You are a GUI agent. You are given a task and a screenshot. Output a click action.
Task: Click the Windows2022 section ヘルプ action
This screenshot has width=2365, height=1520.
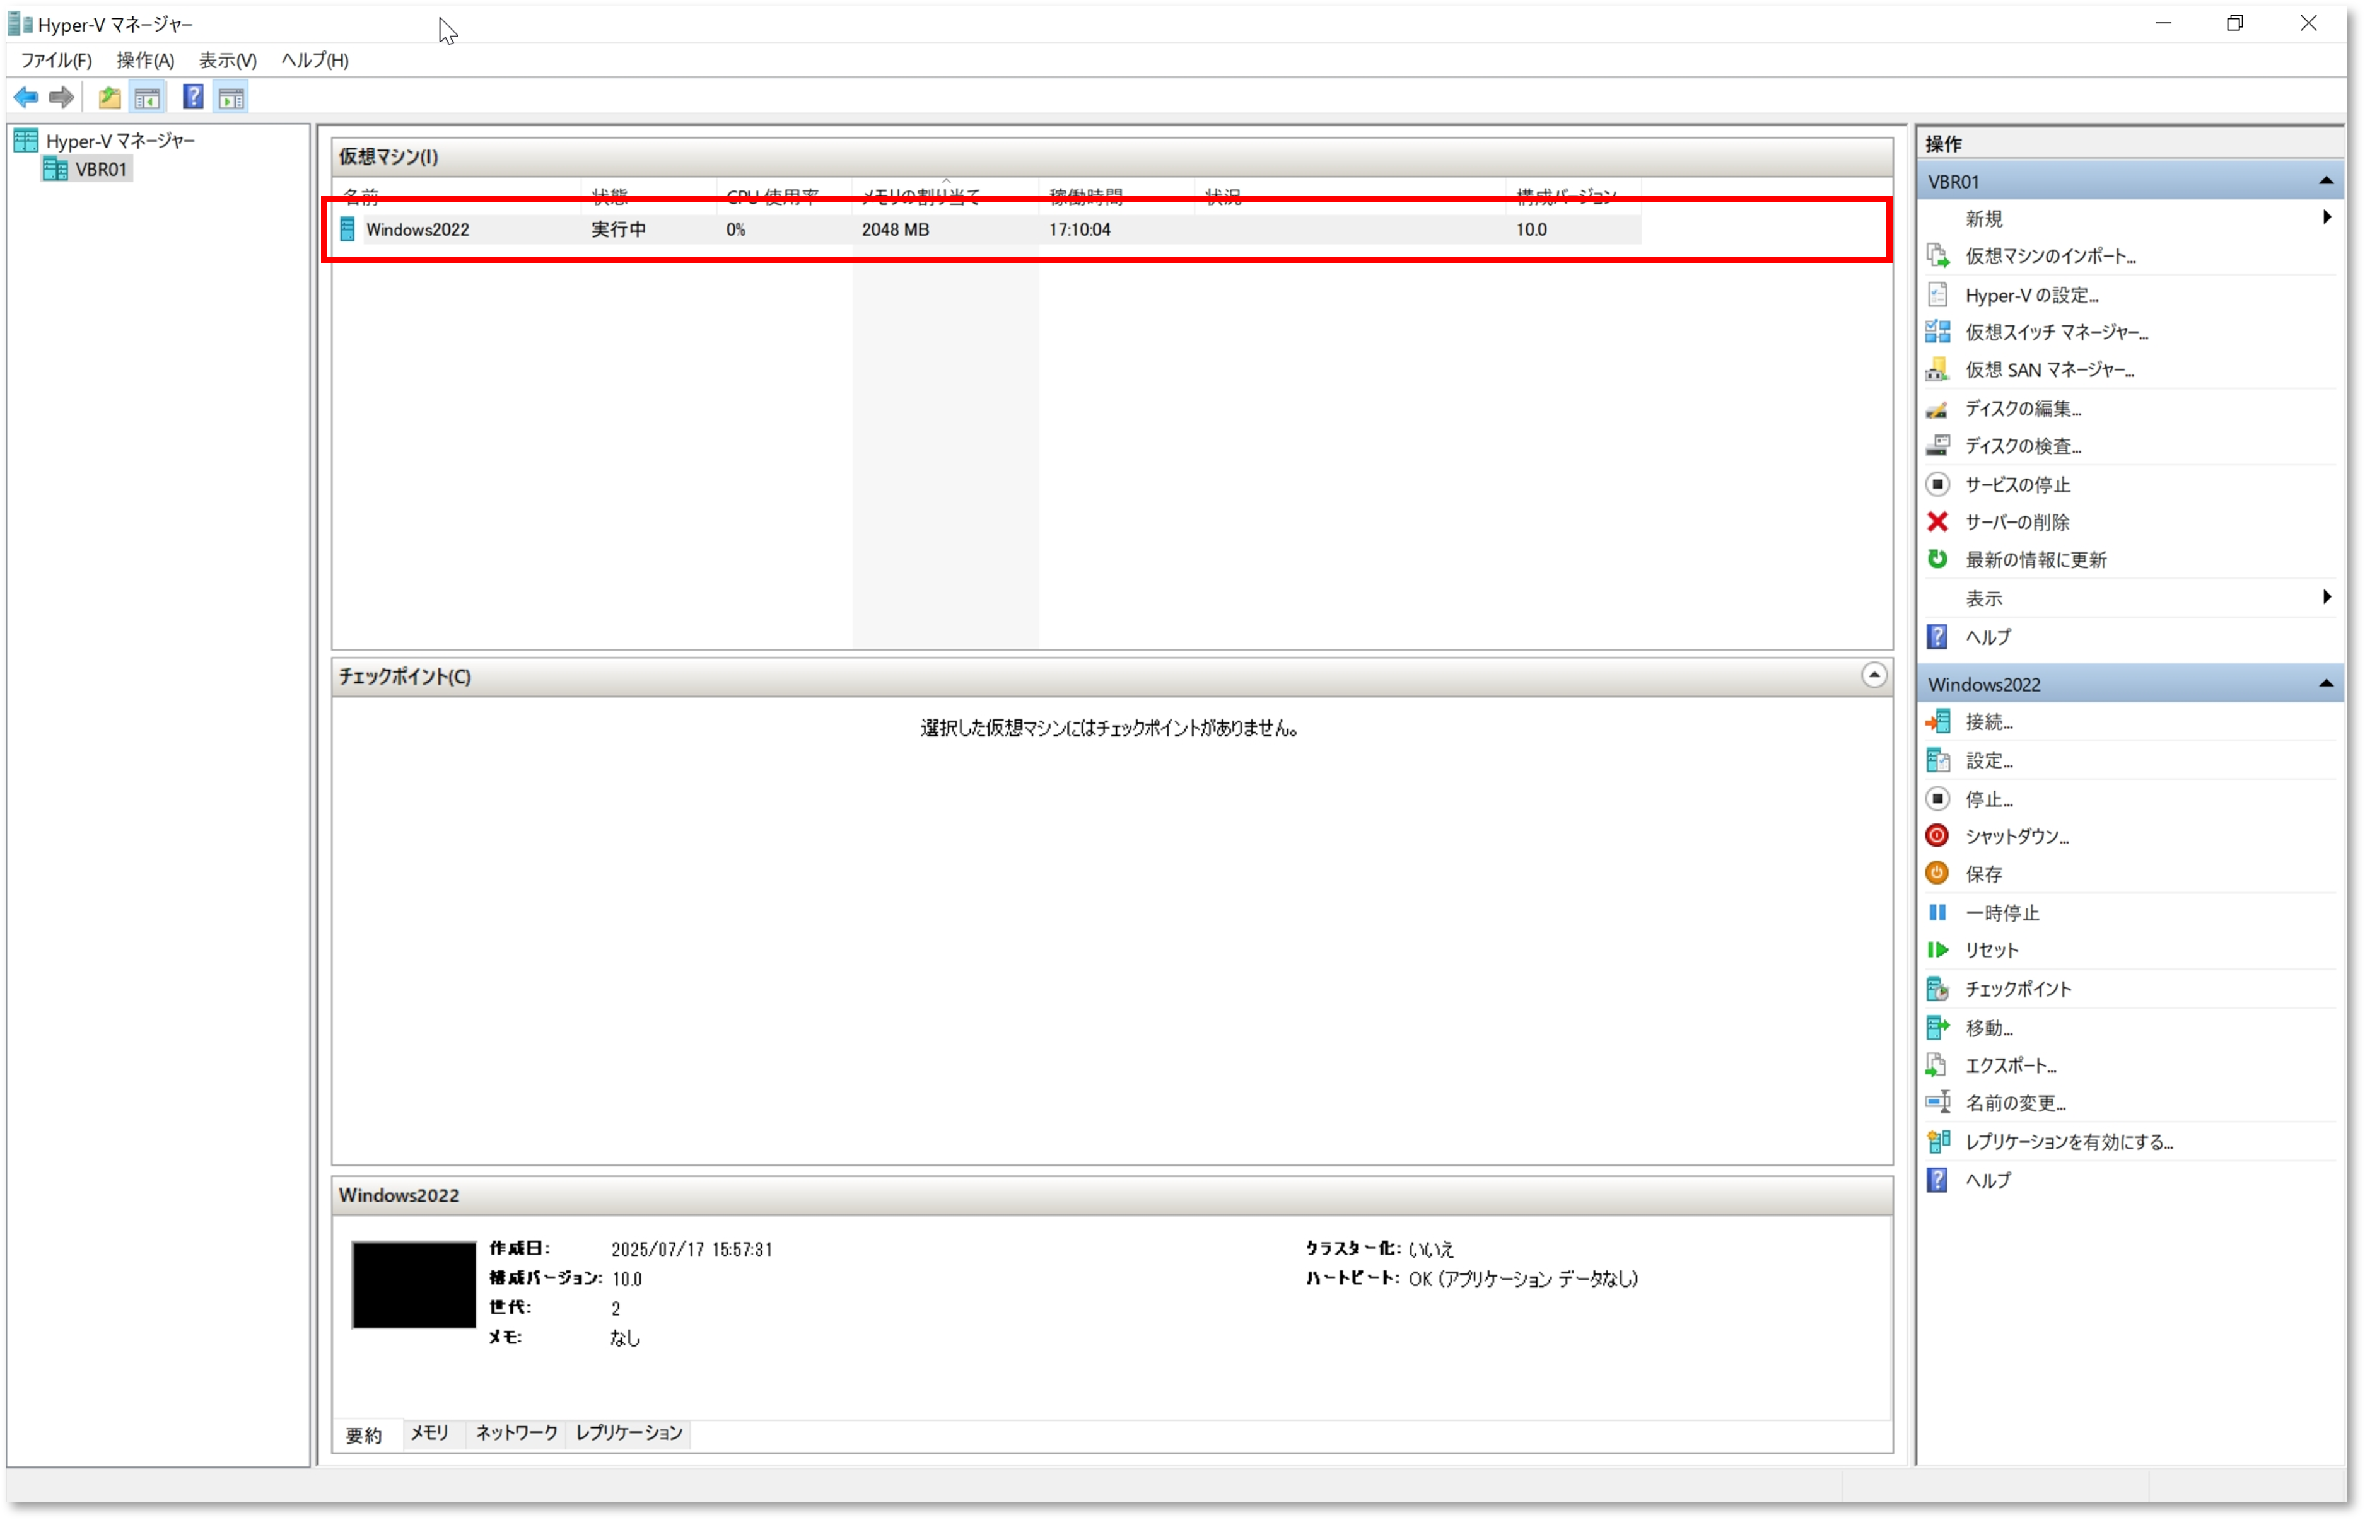click(x=1987, y=1180)
